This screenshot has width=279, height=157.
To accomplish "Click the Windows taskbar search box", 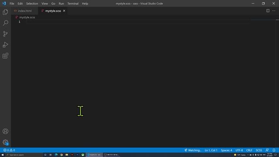I will click(24, 155).
